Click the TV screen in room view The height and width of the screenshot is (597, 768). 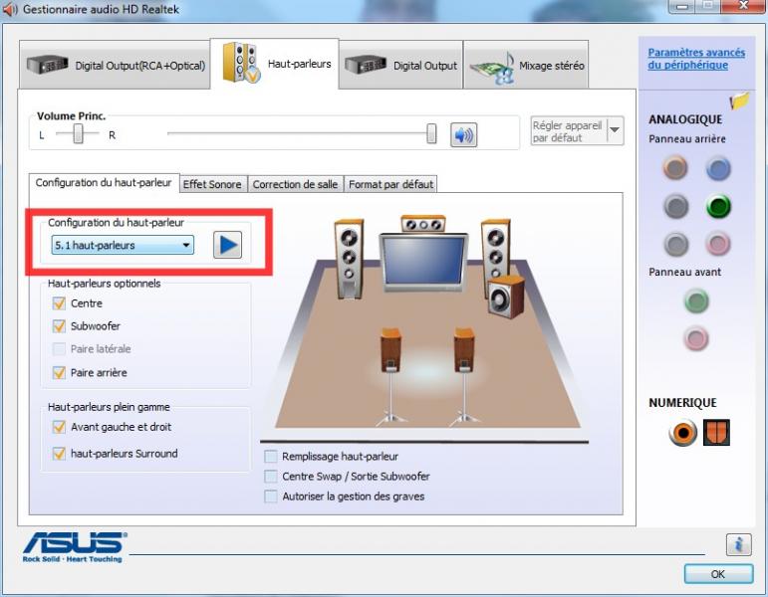tap(423, 262)
